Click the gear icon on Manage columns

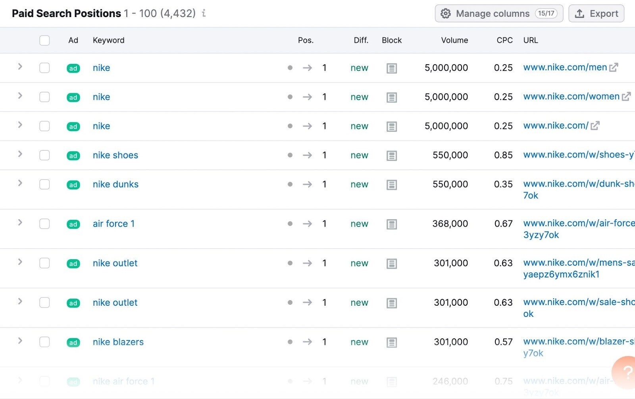(445, 13)
